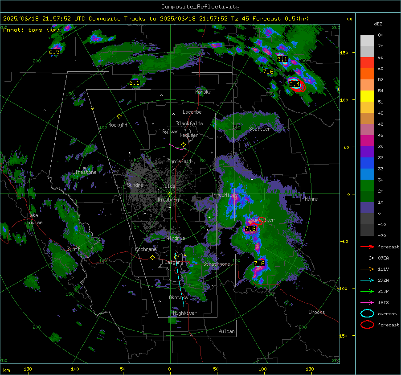Click the magenta 18TS track arrow

tap(367, 303)
